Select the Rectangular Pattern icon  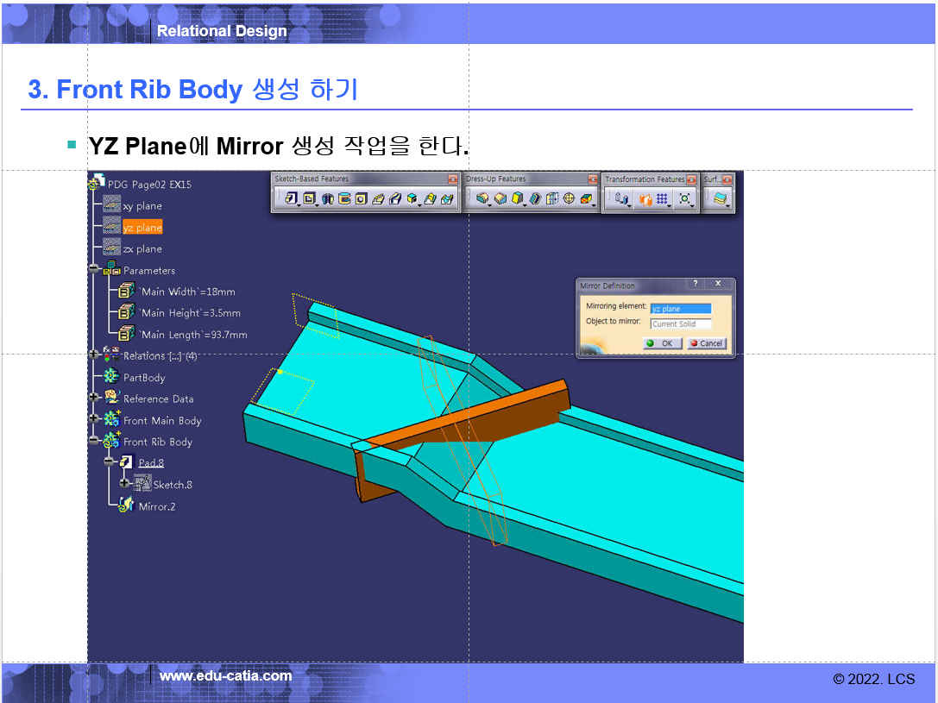(663, 199)
